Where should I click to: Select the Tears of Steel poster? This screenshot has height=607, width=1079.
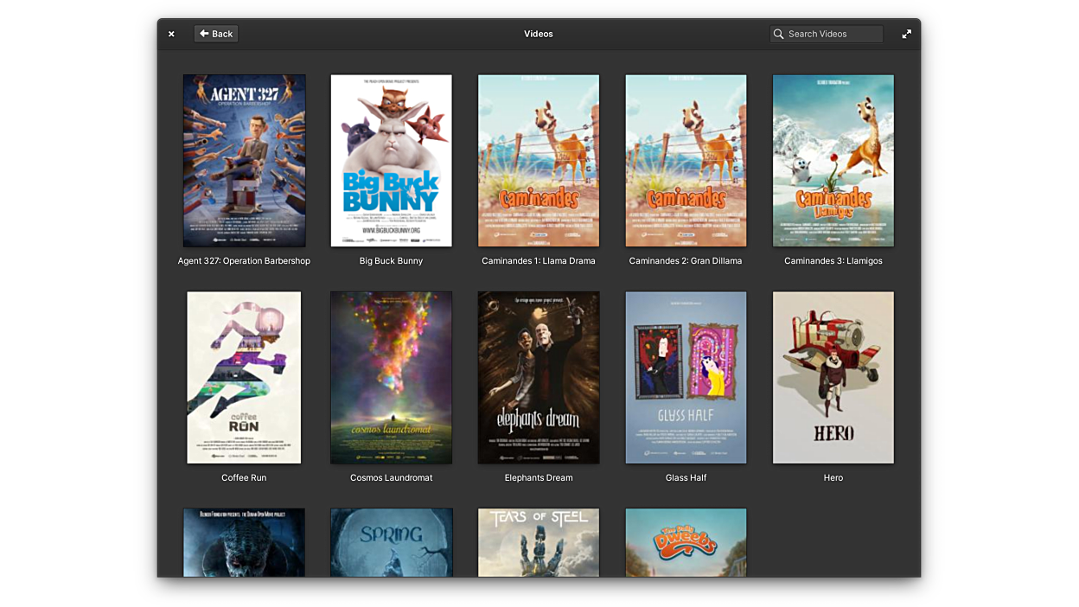pyautogui.click(x=539, y=542)
